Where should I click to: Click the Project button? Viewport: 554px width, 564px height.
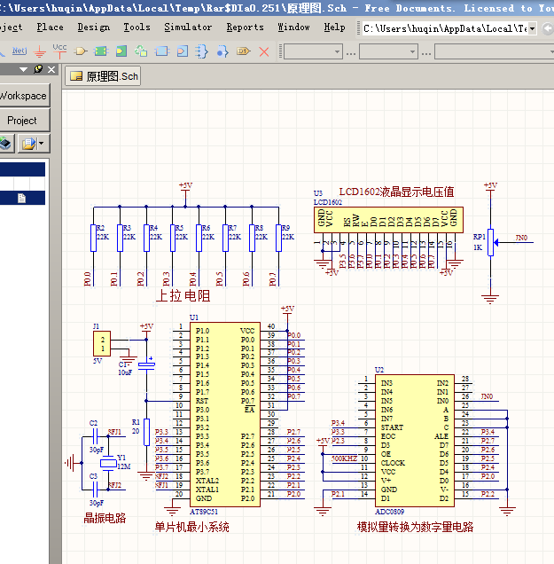pyautogui.click(x=24, y=121)
